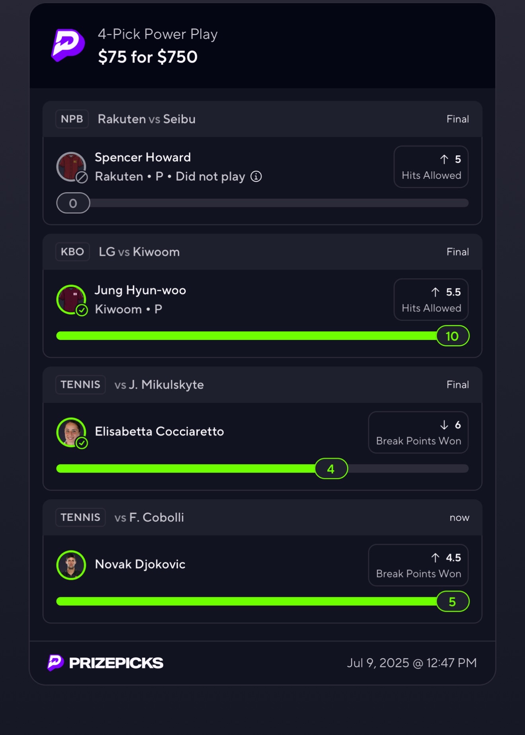Viewport: 525px width, 735px height.
Task: Click Spencer Howard's 5 Hits Allowed box
Action: coord(431,167)
